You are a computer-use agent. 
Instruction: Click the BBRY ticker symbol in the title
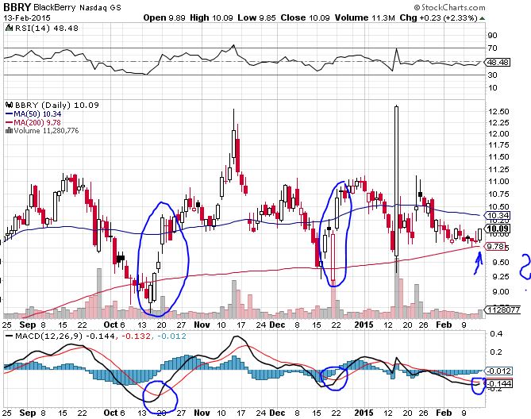[x=17, y=7]
